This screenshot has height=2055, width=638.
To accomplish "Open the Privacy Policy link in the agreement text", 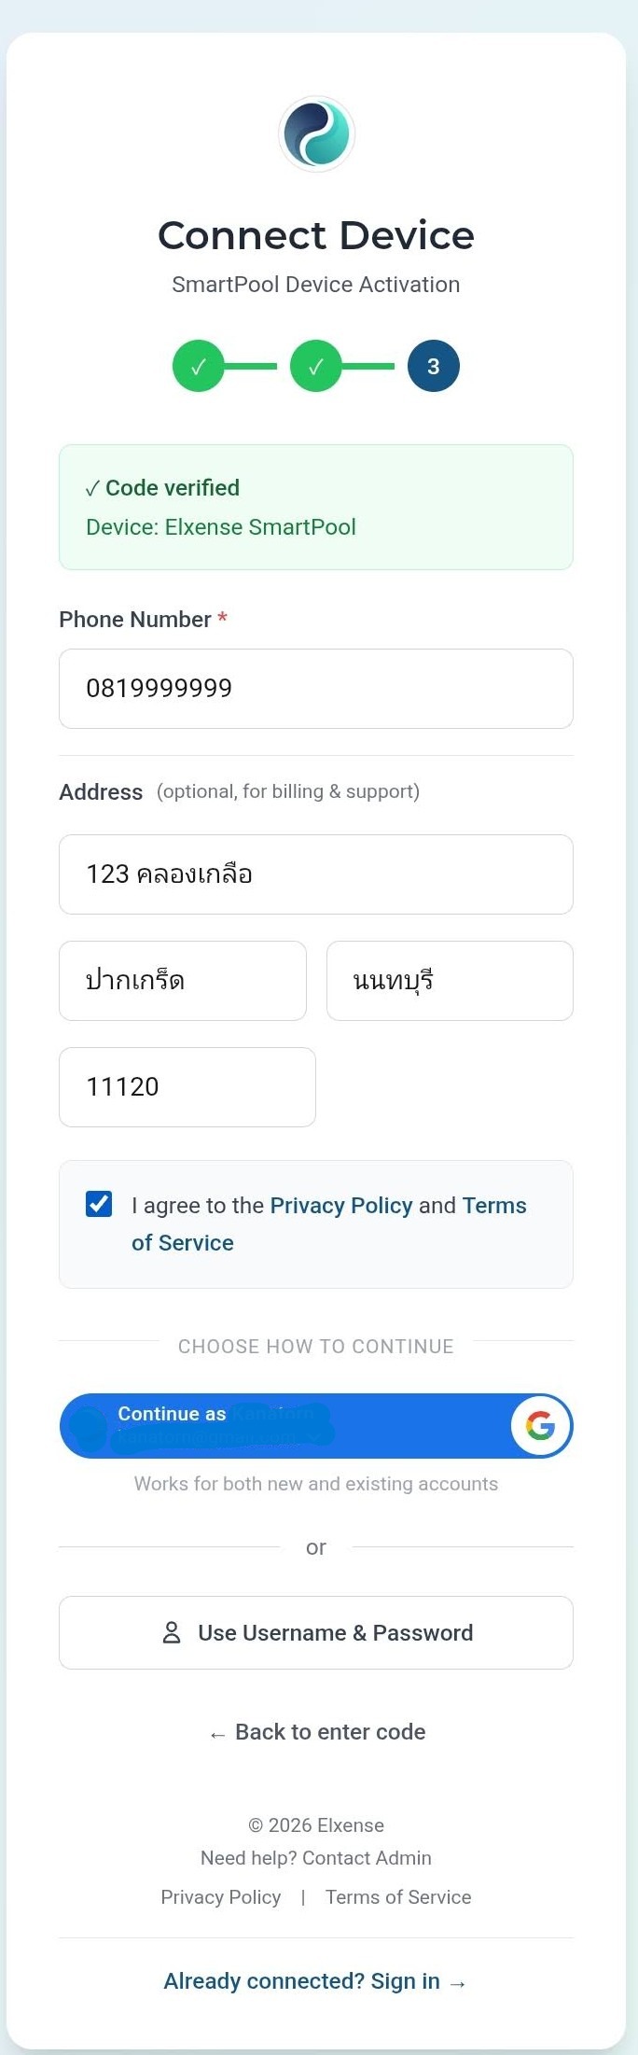I will click(x=340, y=1205).
